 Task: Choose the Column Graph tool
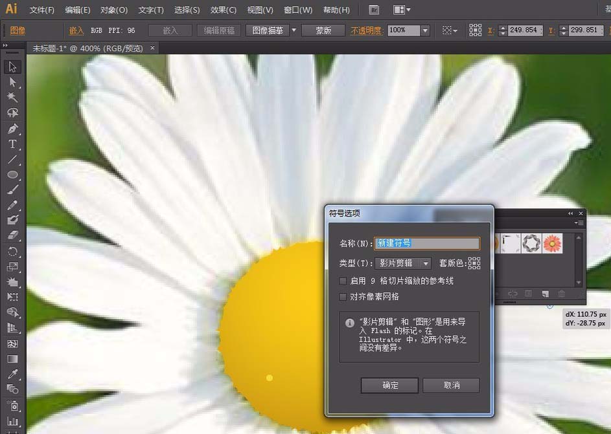(x=12, y=421)
